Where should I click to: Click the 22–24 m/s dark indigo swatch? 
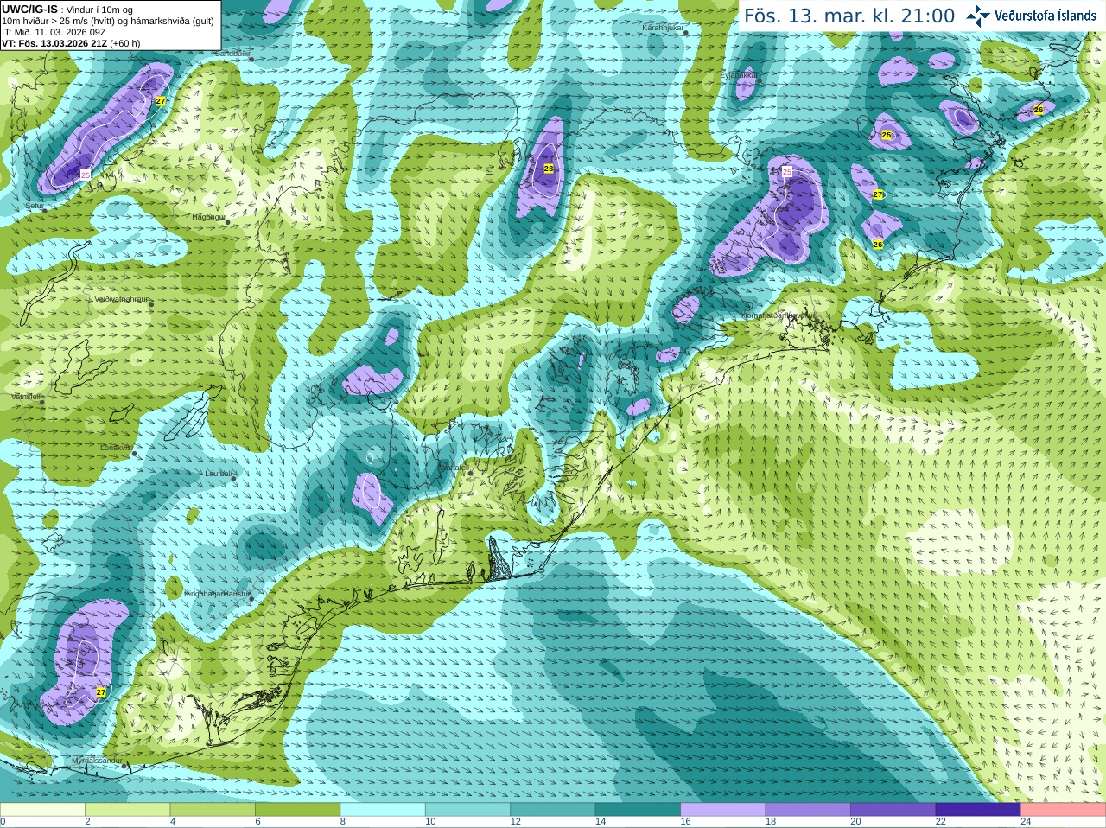(x=978, y=810)
